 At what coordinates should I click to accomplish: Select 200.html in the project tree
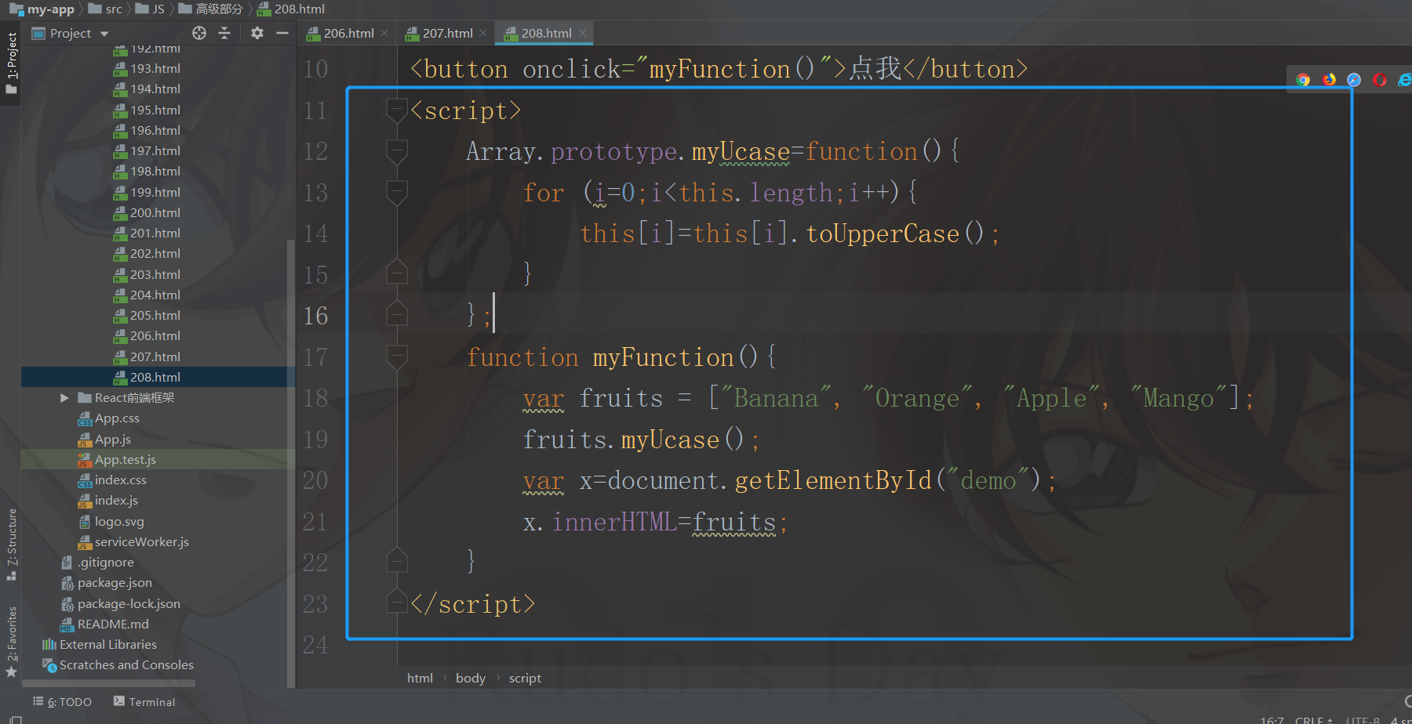pyautogui.click(x=155, y=213)
